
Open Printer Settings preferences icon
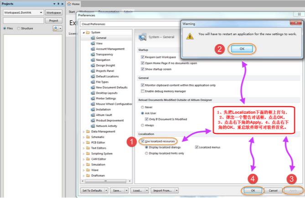(x=93, y=98)
